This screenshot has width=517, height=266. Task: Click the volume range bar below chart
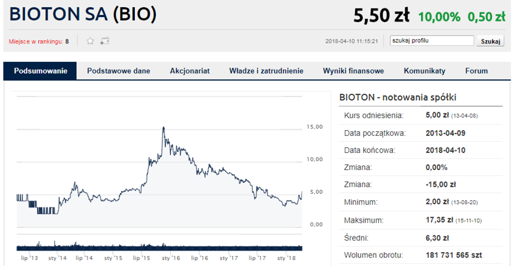tap(159, 247)
